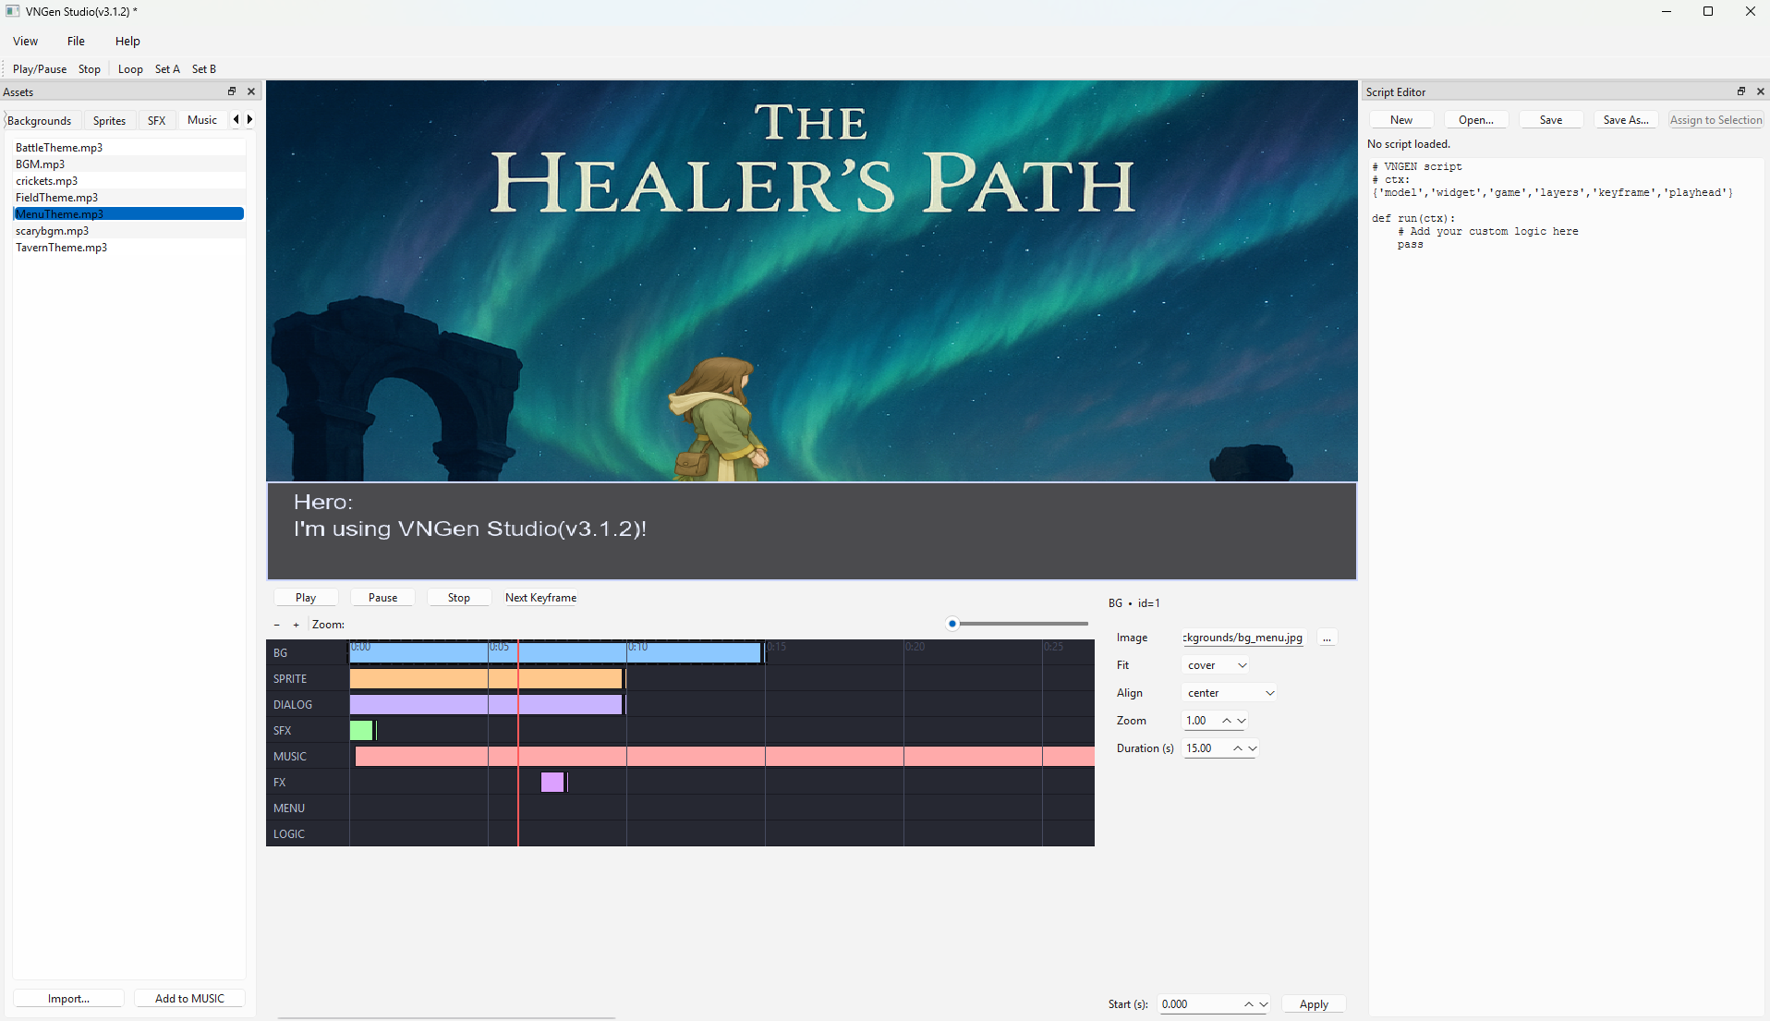Image resolution: width=1770 pixels, height=1021 pixels.
Task: Select the orange SPRITE clip
Action: [486, 678]
